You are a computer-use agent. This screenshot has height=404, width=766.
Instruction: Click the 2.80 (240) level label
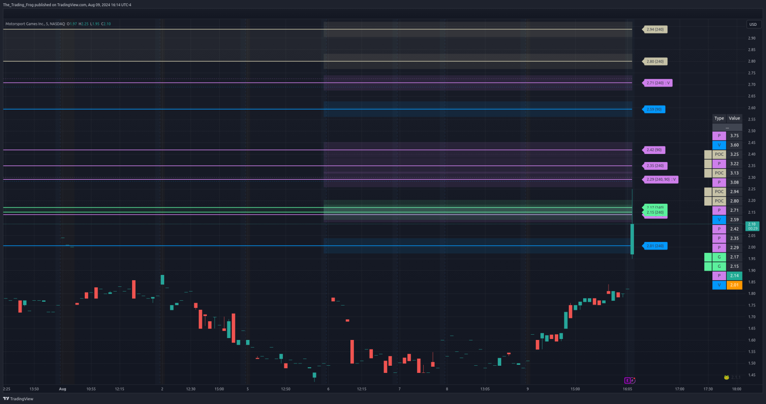[x=655, y=62]
